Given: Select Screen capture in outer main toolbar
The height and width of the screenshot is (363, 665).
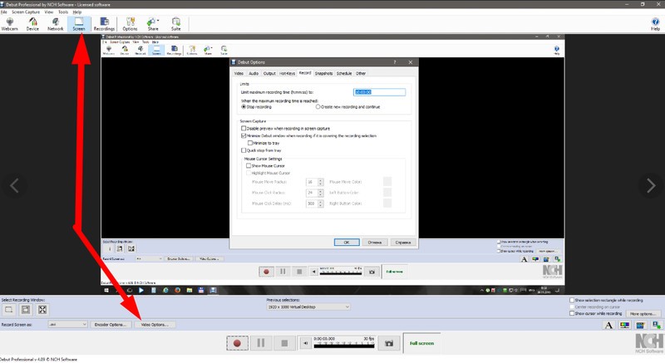Looking at the screenshot, I should (79, 24).
